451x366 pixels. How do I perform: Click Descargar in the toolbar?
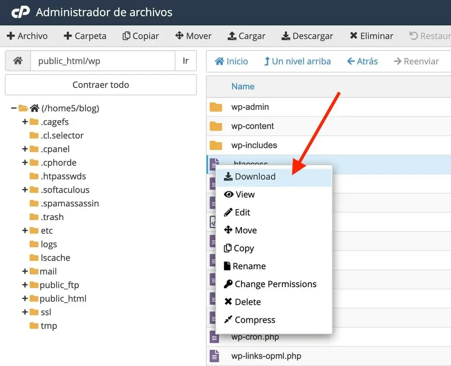[x=307, y=36]
